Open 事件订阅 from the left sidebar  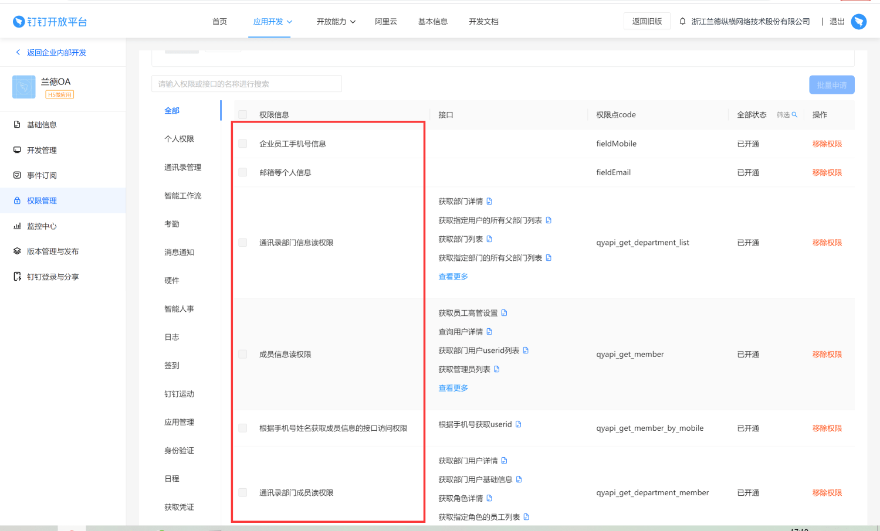tap(18, 175)
